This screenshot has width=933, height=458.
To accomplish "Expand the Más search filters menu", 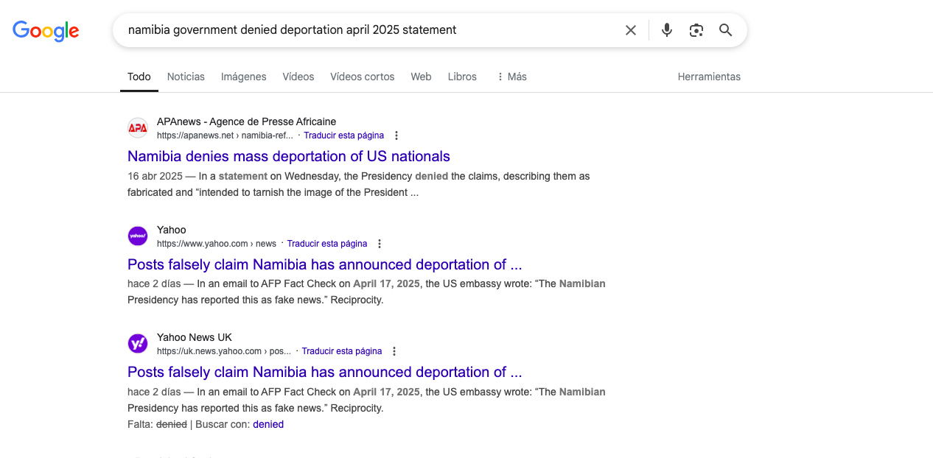I will (x=511, y=77).
